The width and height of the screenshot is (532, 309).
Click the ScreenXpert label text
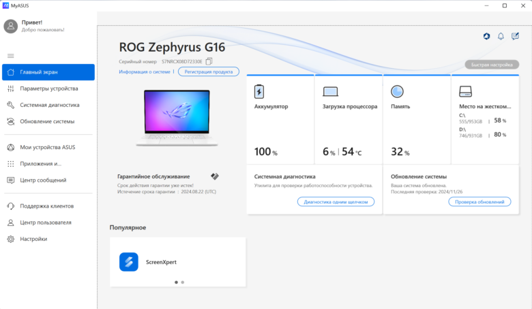161,262
